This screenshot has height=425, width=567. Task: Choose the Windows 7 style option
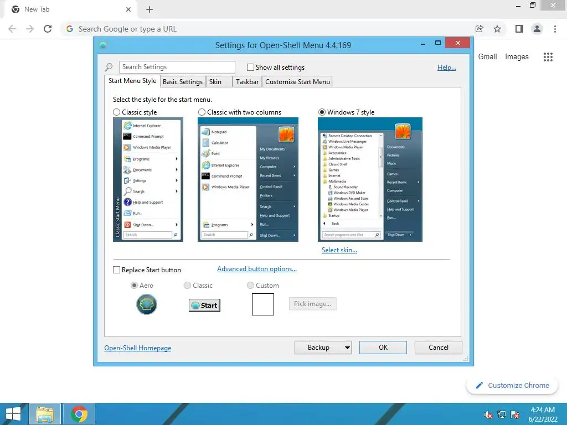tap(322, 112)
